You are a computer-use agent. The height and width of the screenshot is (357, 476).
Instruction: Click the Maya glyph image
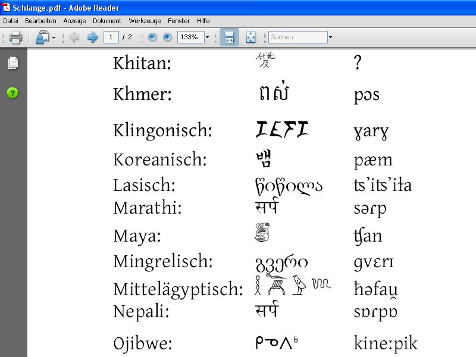(x=262, y=233)
